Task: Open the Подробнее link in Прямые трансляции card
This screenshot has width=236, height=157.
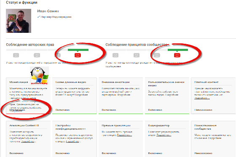Action: 124,135
